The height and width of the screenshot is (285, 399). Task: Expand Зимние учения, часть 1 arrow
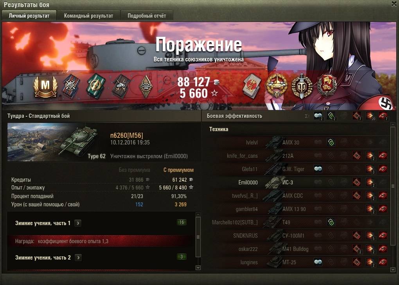click(x=78, y=223)
